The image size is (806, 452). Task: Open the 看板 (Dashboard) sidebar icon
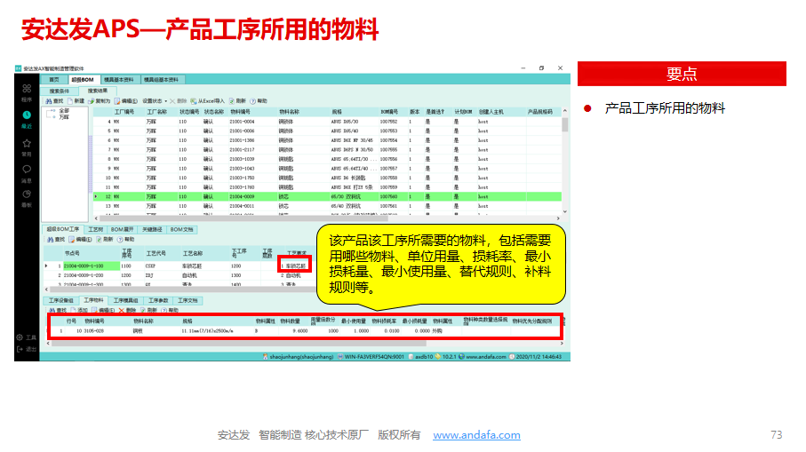tap(27, 195)
